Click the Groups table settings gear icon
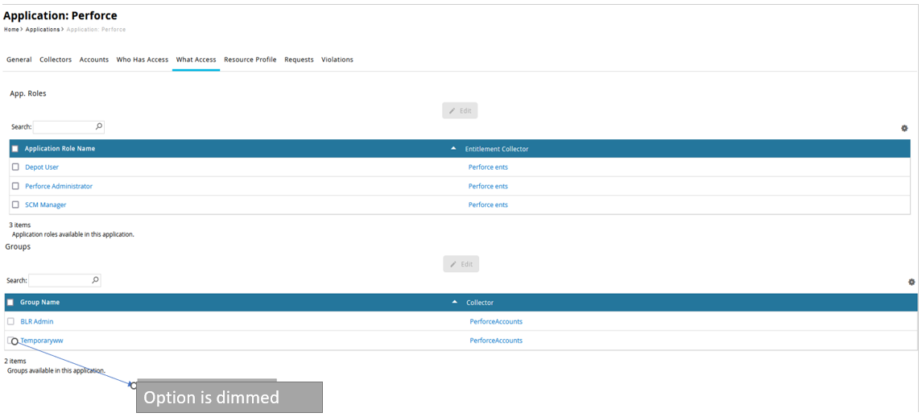The width and height of the screenshot is (922, 417). pos(912,283)
